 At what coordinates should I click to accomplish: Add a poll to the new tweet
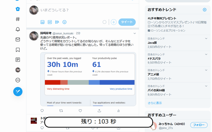(57, 22)
